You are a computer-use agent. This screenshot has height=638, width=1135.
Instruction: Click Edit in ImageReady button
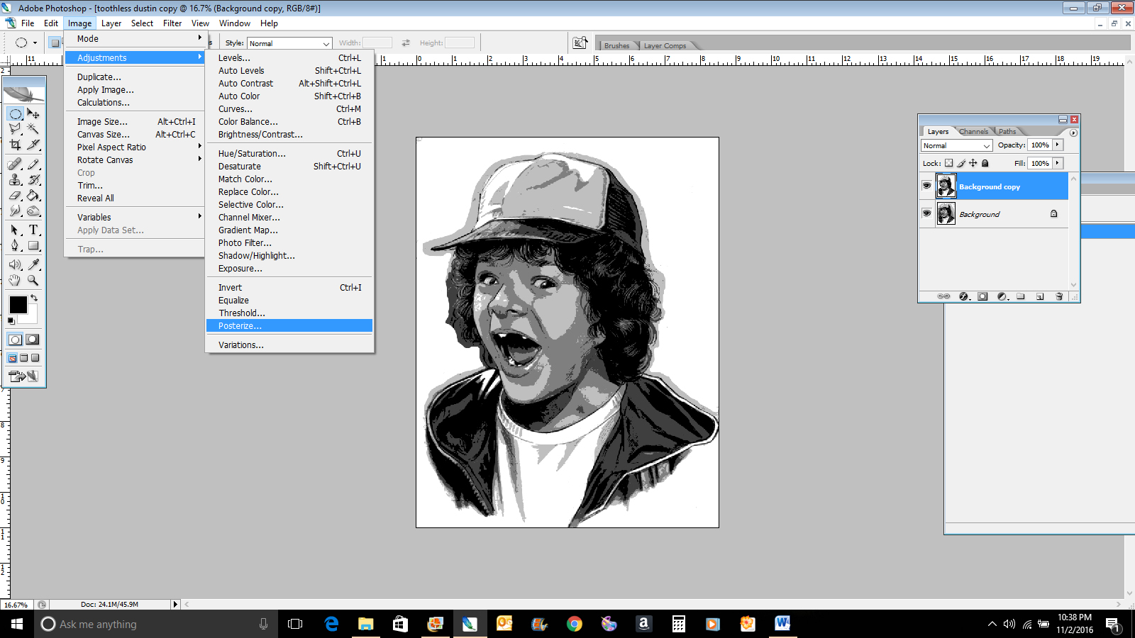click(24, 376)
